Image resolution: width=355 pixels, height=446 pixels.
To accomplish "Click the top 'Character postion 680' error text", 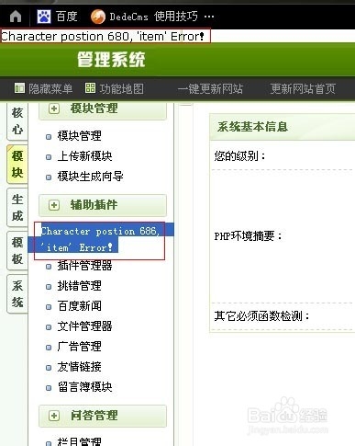I will click(103, 37).
